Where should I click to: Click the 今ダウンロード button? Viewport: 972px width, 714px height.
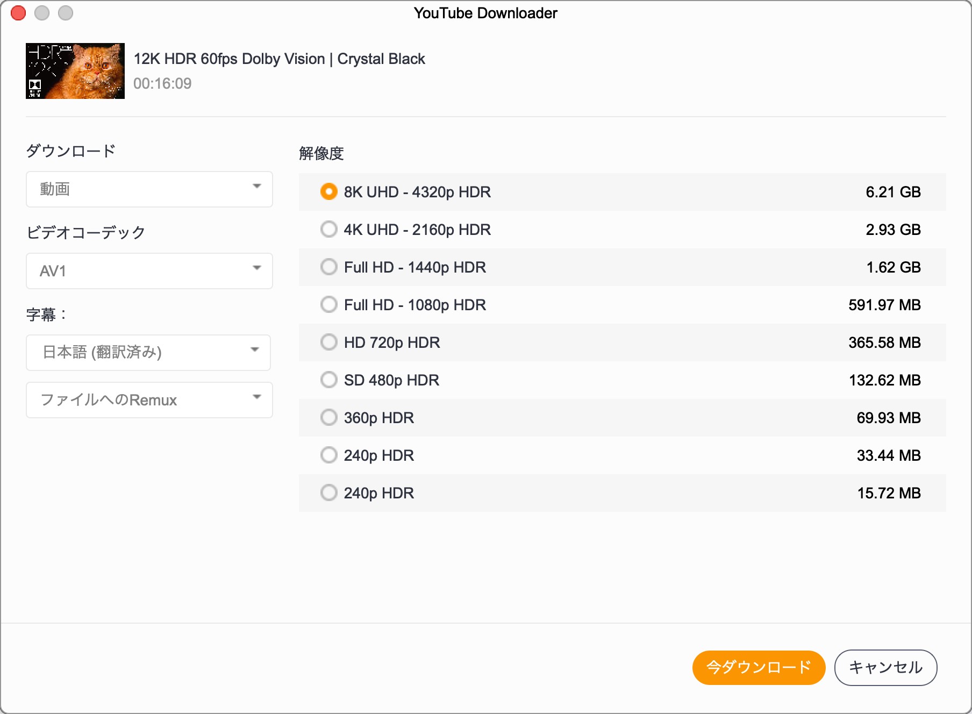tap(758, 668)
